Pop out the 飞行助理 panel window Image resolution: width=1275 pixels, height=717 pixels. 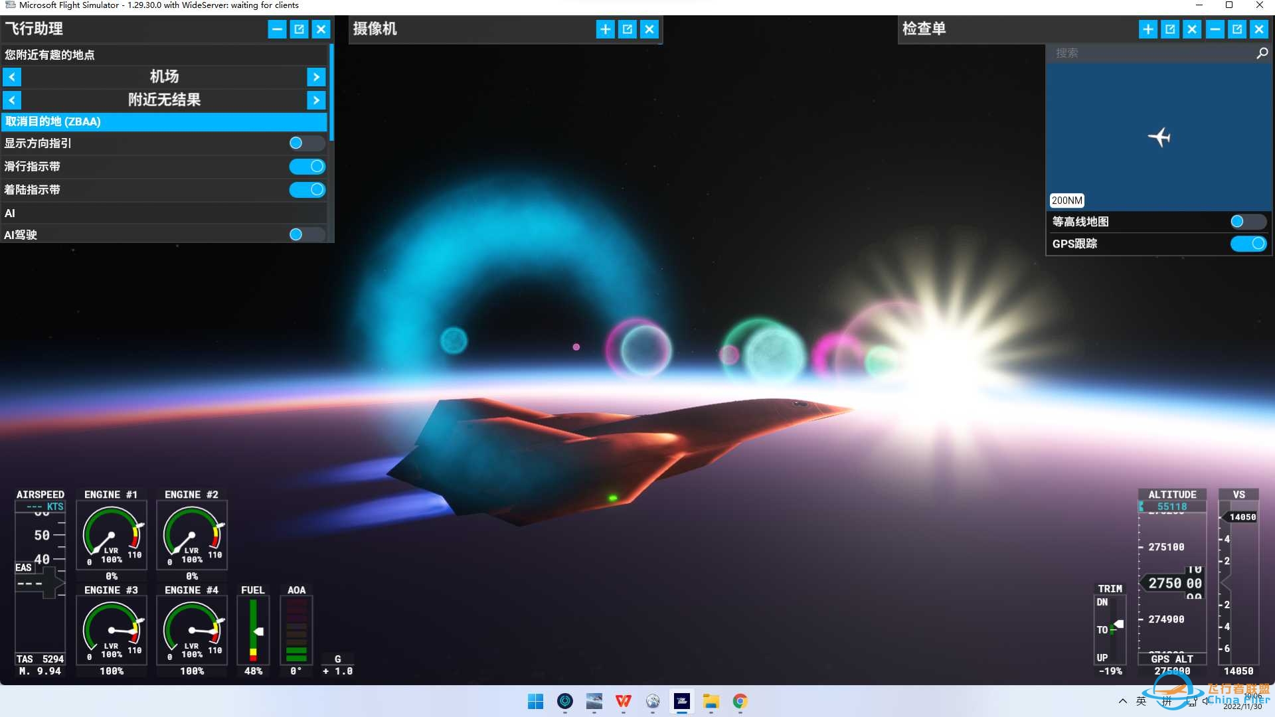point(299,29)
